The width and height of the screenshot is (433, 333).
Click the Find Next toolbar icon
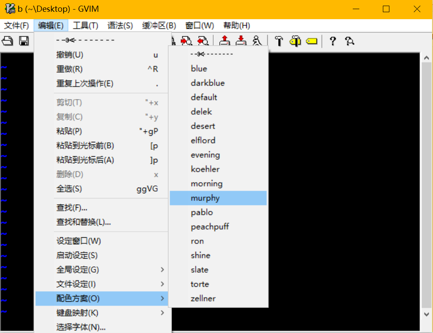click(187, 41)
